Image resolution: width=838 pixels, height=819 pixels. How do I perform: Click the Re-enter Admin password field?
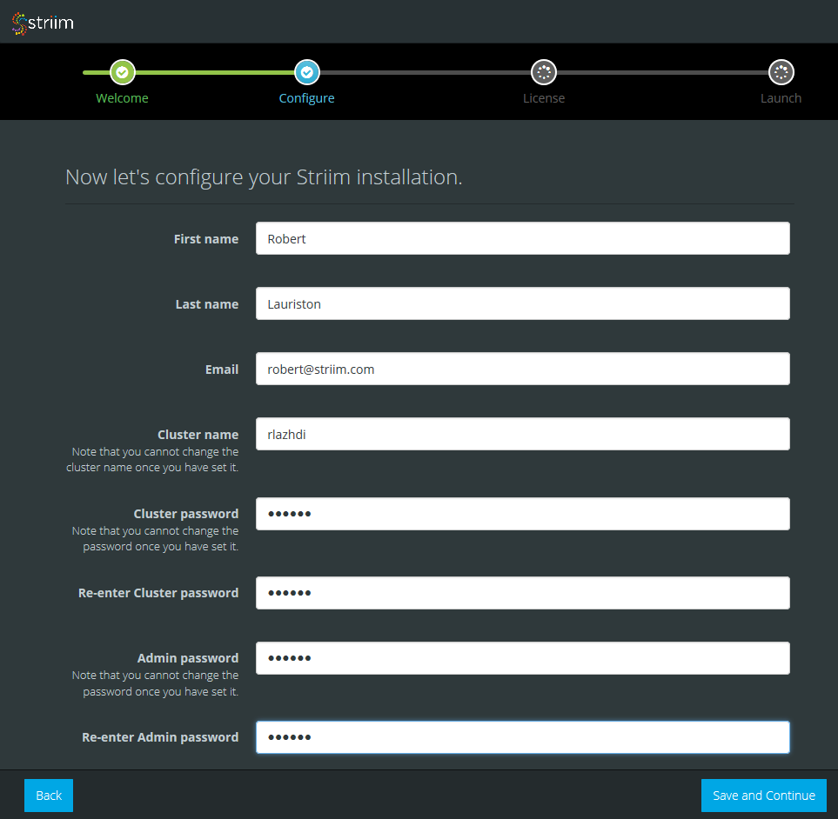(523, 737)
